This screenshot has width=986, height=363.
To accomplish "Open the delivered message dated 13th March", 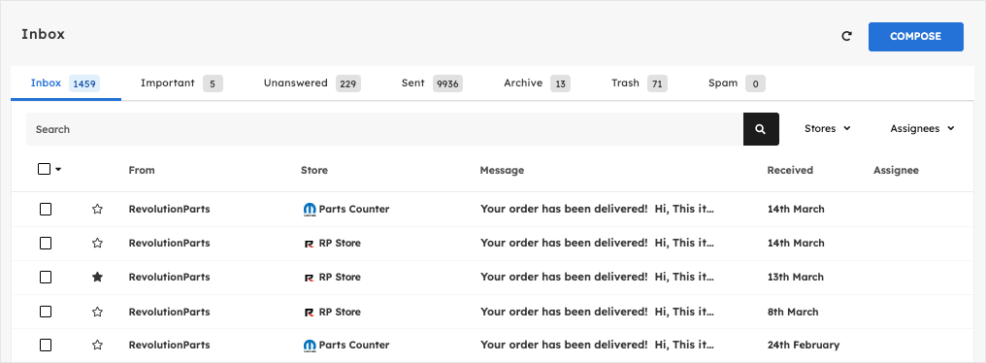I will 598,277.
